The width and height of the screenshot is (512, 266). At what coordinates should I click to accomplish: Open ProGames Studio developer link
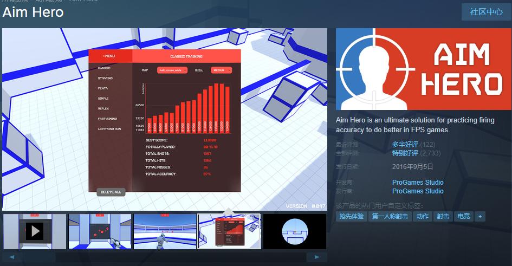pyautogui.click(x=418, y=183)
